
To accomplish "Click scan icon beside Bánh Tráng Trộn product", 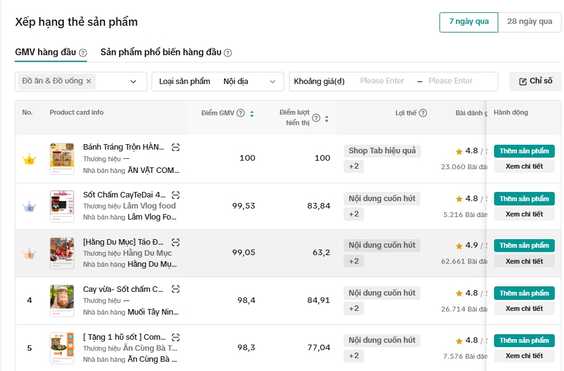I will (x=176, y=147).
